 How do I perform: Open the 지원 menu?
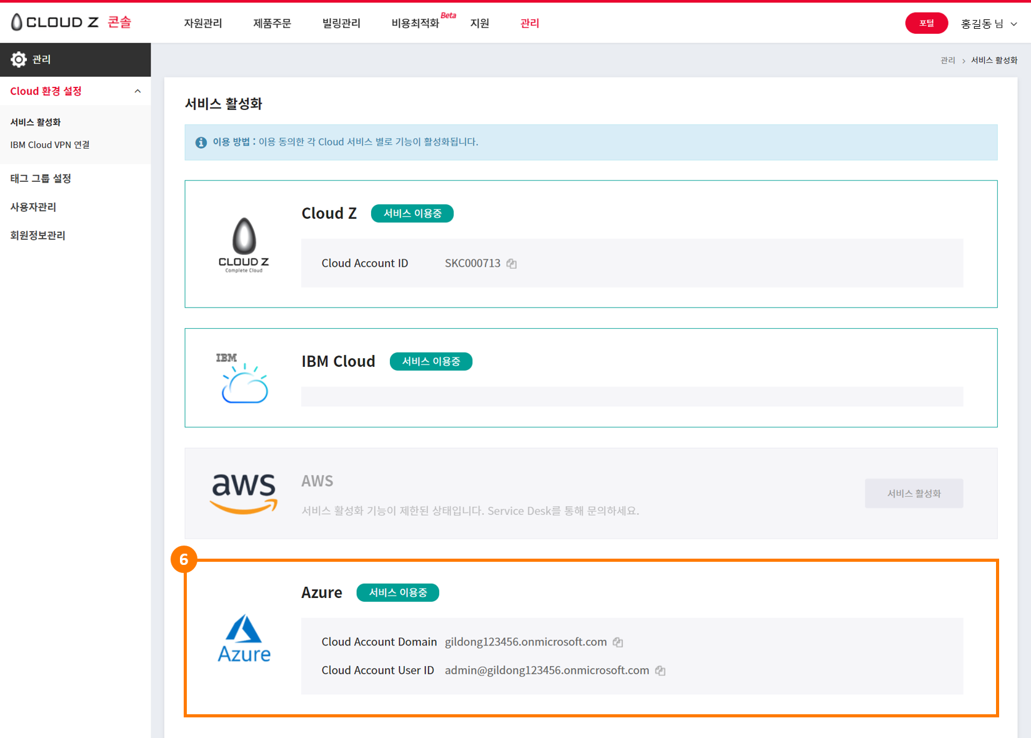pos(480,23)
